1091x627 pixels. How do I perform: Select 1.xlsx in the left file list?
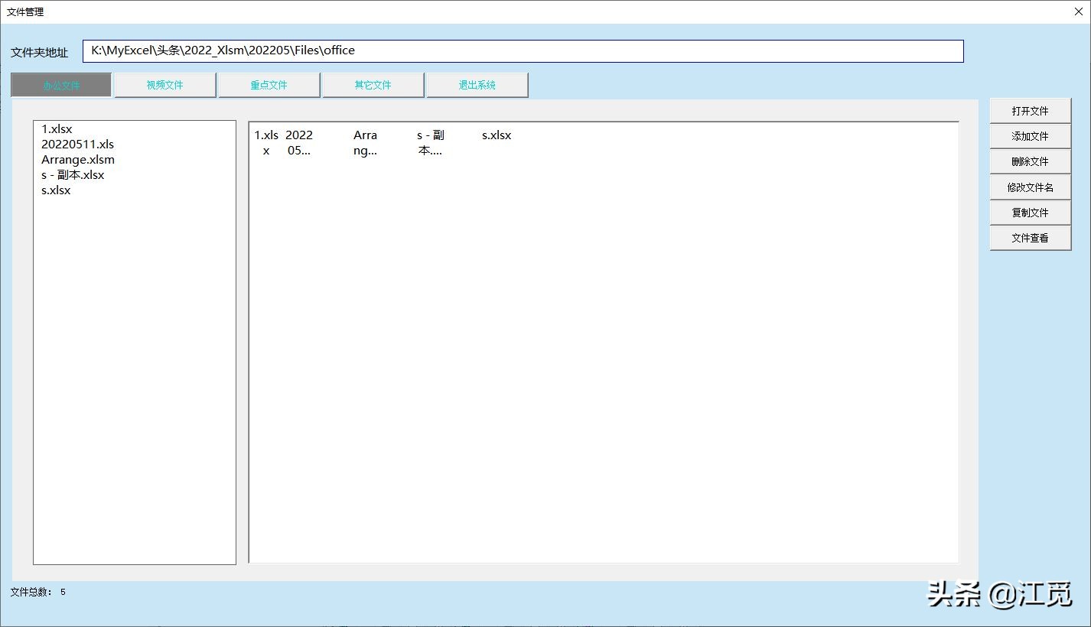pos(57,129)
